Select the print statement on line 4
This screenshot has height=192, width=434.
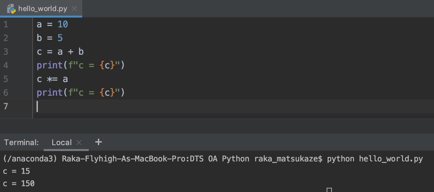click(80, 65)
